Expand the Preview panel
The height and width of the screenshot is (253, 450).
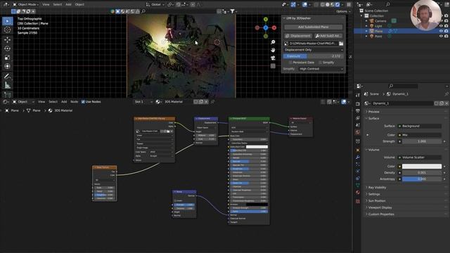coord(373,112)
